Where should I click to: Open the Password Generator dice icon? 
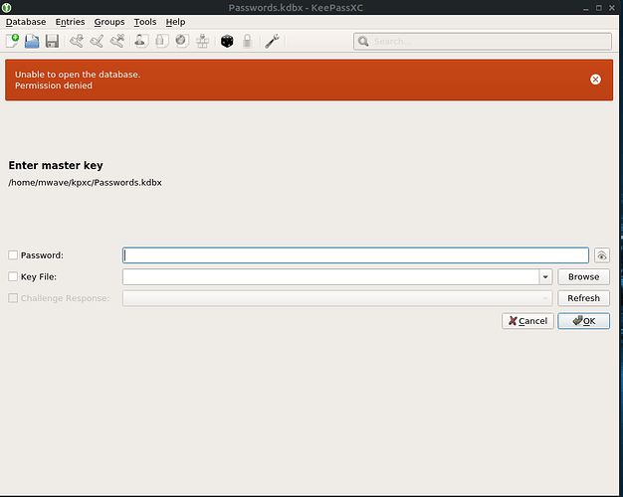pos(227,41)
